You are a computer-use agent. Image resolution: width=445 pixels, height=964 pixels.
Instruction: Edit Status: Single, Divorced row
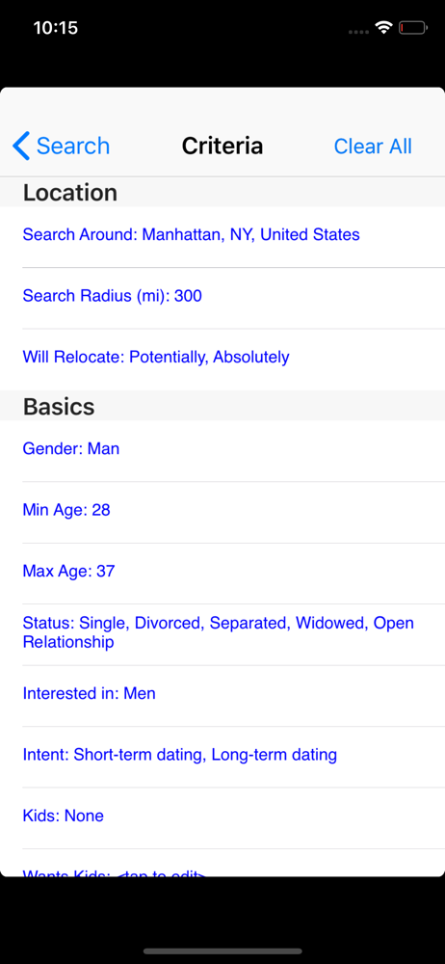point(222,634)
